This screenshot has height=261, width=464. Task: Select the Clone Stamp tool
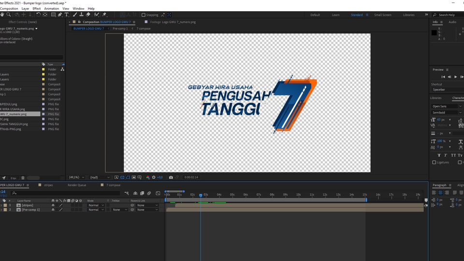pos(81,14)
